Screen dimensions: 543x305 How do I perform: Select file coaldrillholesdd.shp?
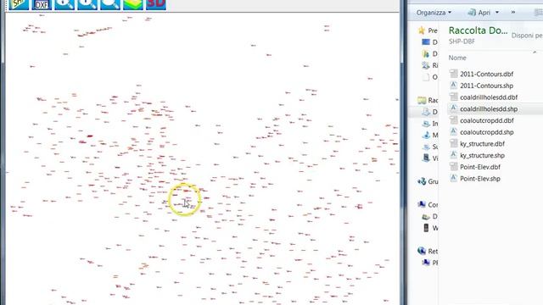pyautogui.click(x=489, y=109)
